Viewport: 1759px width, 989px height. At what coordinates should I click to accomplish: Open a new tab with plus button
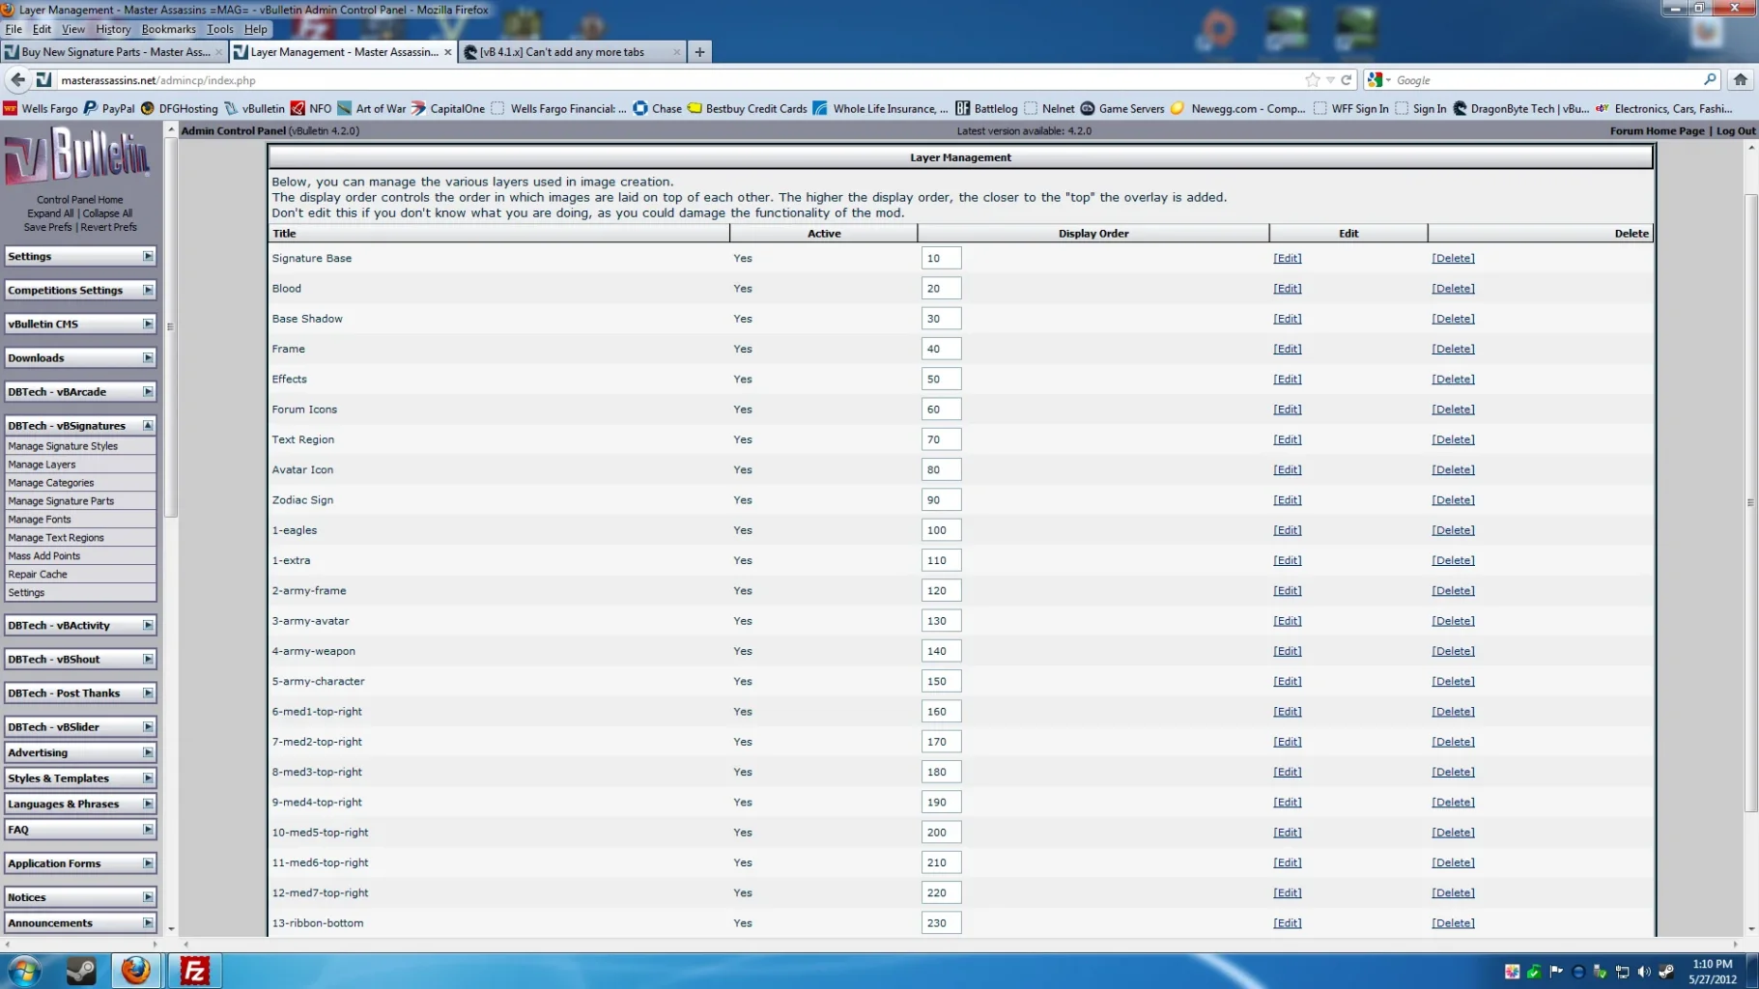[699, 52]
